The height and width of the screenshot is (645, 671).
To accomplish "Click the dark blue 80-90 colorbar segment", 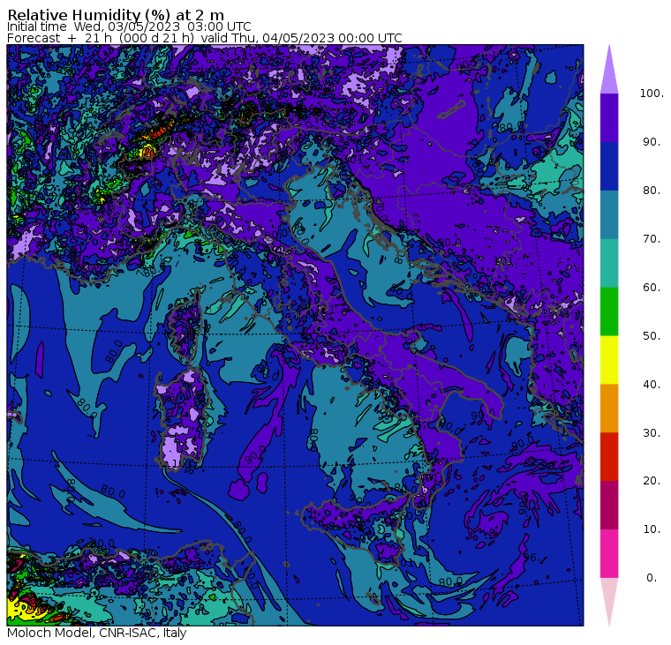I will pyautogui.click(x=609, y=166).
